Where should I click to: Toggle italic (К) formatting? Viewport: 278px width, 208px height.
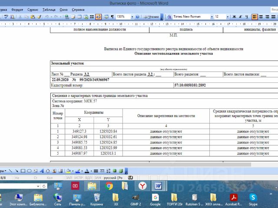click(x=240, y=17)
